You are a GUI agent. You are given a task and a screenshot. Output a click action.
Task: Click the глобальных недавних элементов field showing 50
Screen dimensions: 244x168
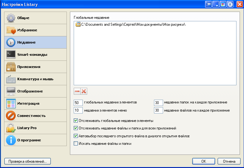coord(78,103)
